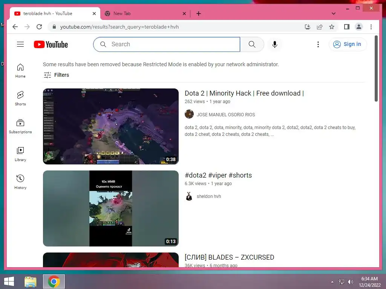
Task: Switch to the New Tab tab
Action: coord(145,14)
